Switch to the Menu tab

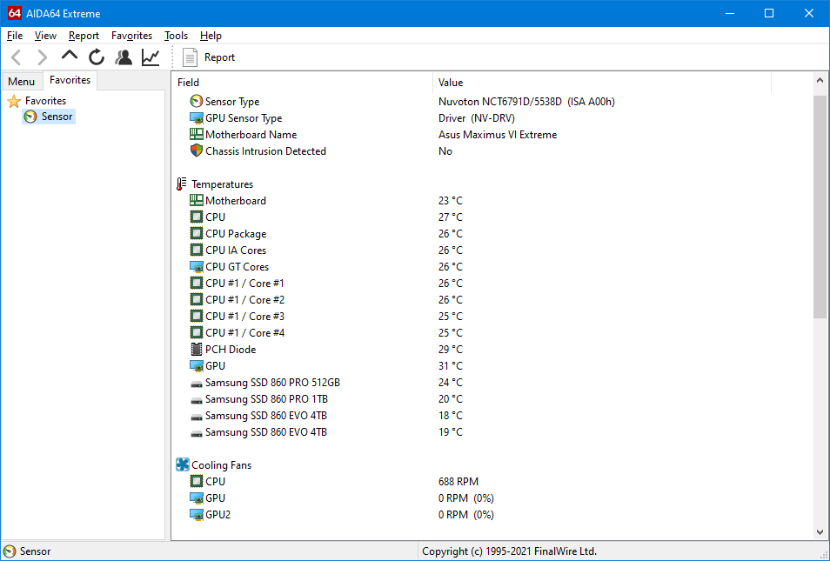[22, 82]
